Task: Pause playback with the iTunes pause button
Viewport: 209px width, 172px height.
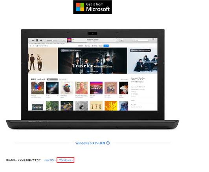Action: pyautogui.click(x=37, y=40)
